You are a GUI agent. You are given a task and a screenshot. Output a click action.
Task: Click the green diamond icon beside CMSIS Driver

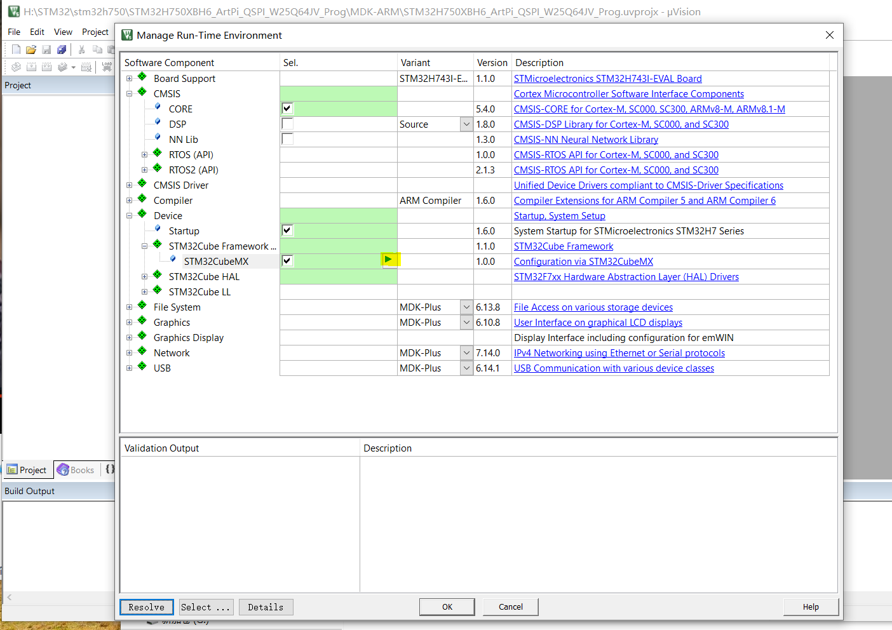[x=142, y=184]
